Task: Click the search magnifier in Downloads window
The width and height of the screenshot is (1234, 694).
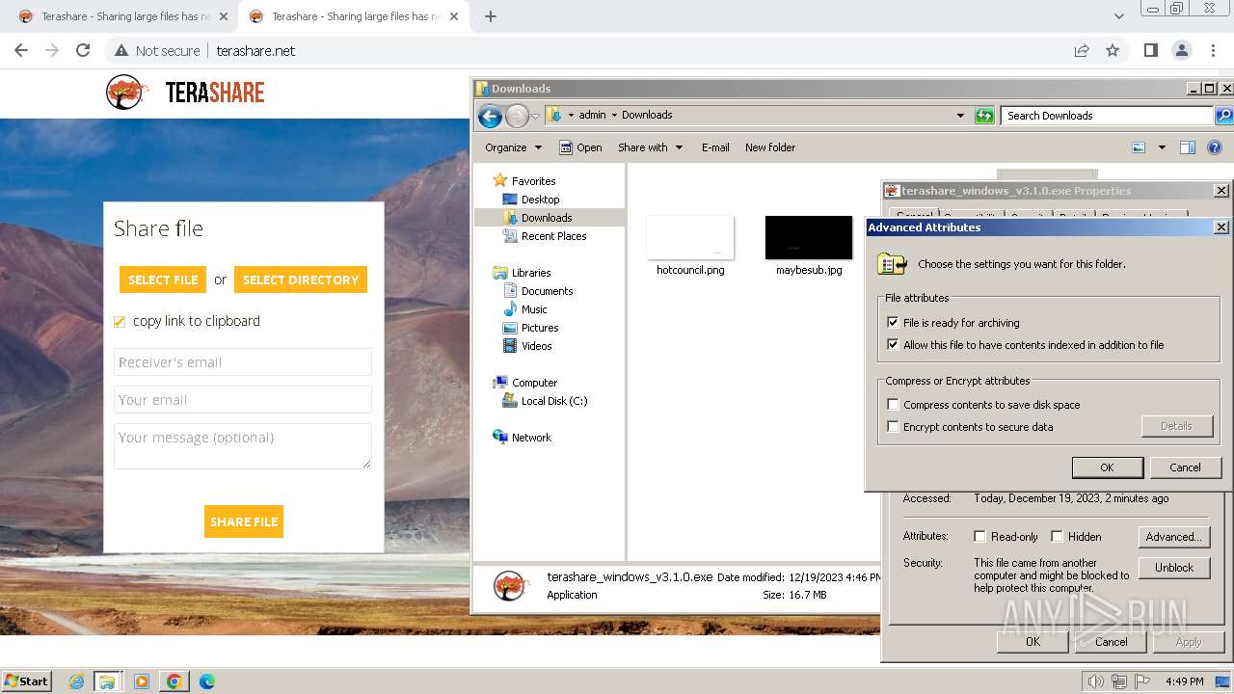Action: coord(1223,116)
